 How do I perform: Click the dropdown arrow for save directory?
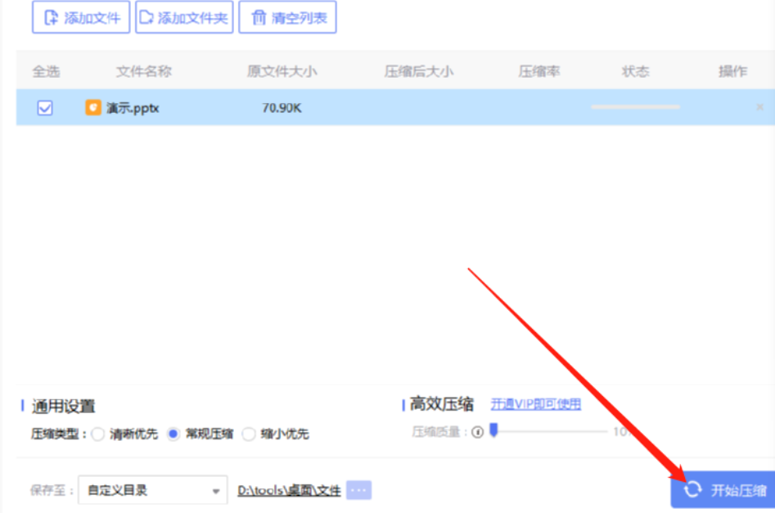tap(215, 491)
